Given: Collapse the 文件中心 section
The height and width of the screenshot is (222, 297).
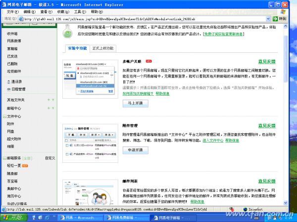Looking at the screenshot, I should [x=5, y=116].
